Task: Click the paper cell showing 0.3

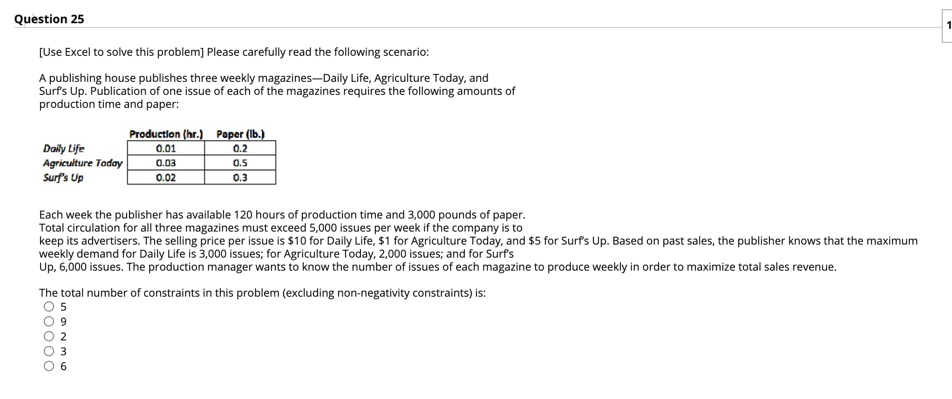Action: 240,178
